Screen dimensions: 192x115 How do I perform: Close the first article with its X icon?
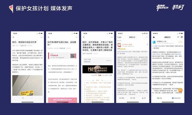coord(14,37)
